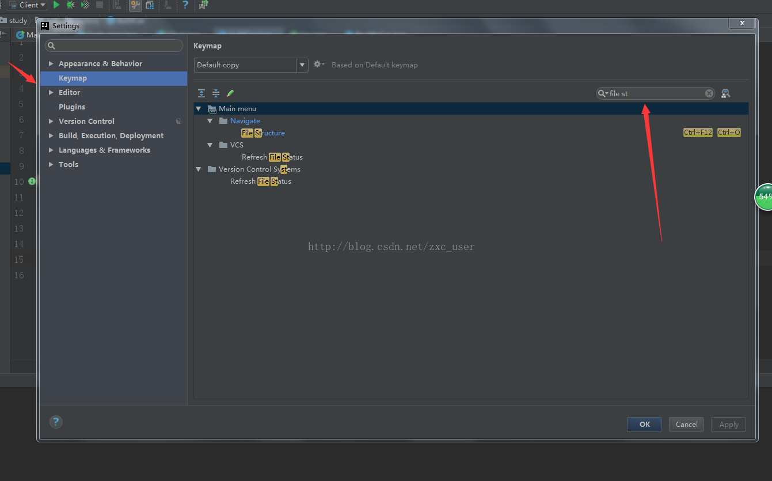Click Find Actions by Shortcut icon
Viewport: 772px width, 481px height.
pos(725,93)
